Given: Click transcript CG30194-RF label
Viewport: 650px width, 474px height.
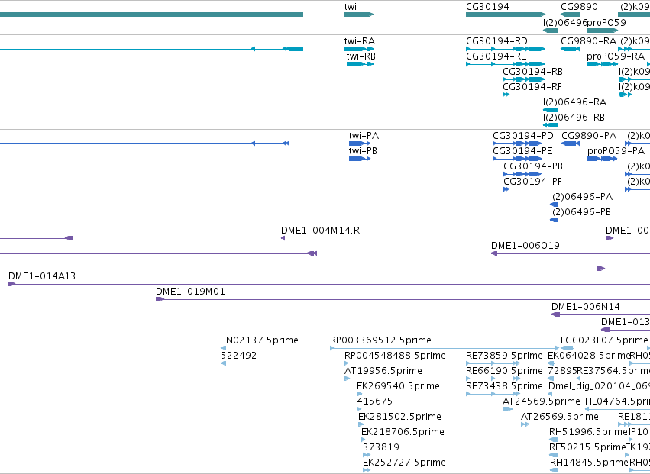Looking at the screenshot, I should click(x=532, y=87).
